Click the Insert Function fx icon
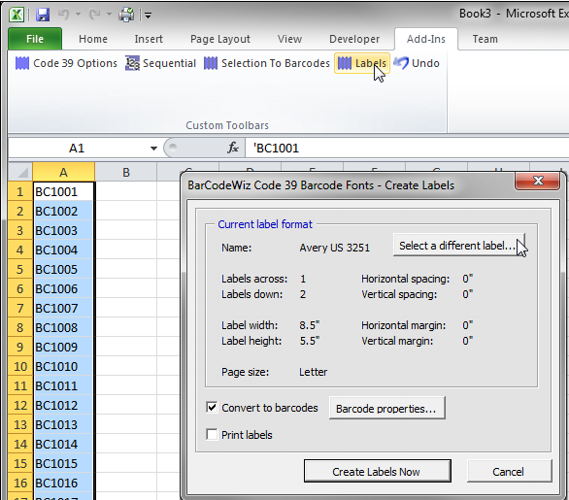Image resolution: width=569 pixels, height=500 pixels. [x=233, y=148]
